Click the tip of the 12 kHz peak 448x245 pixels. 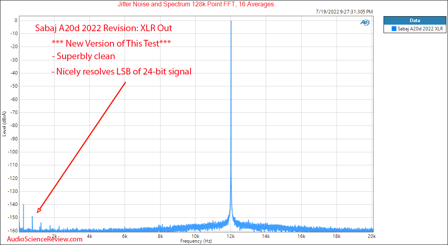pos(231,21)
